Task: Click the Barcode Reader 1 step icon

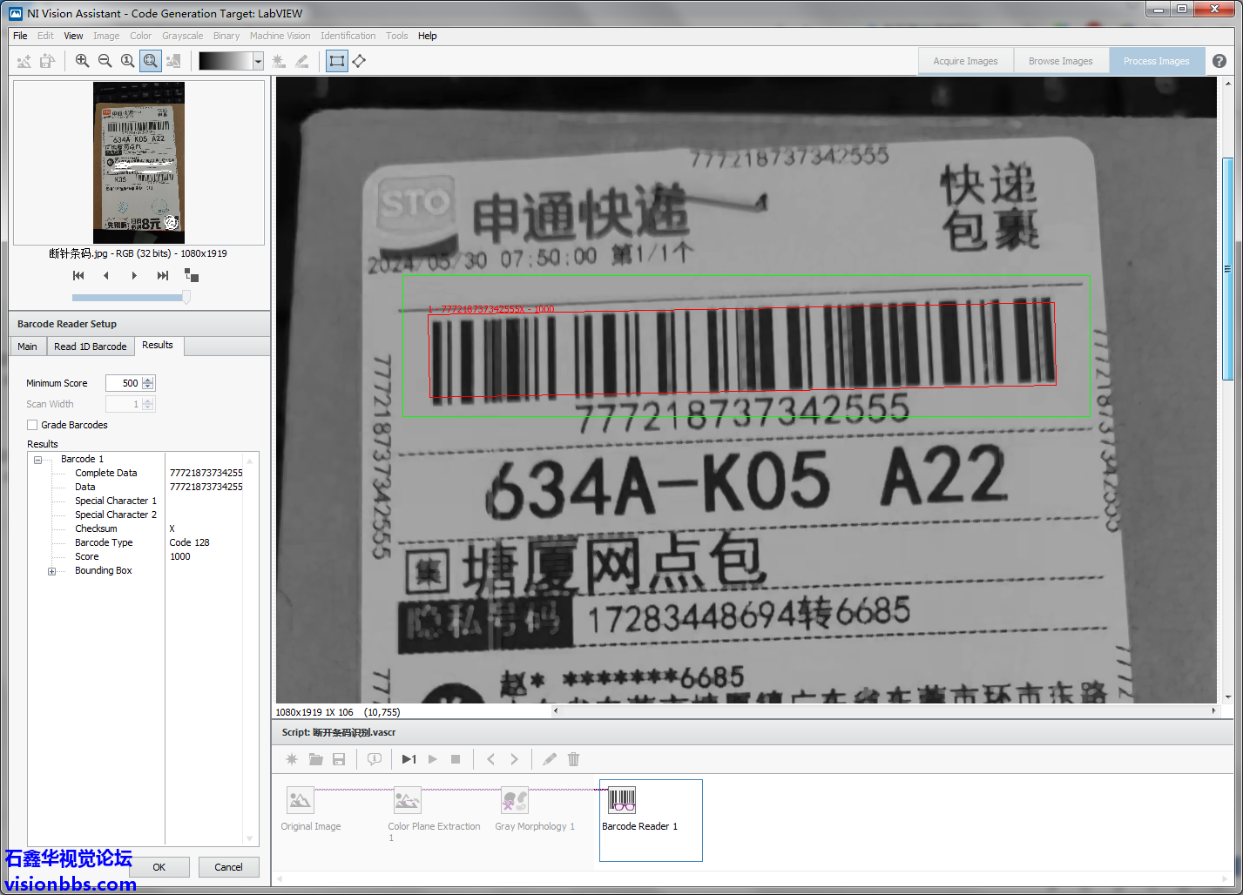Action: [x=621, y=799]
